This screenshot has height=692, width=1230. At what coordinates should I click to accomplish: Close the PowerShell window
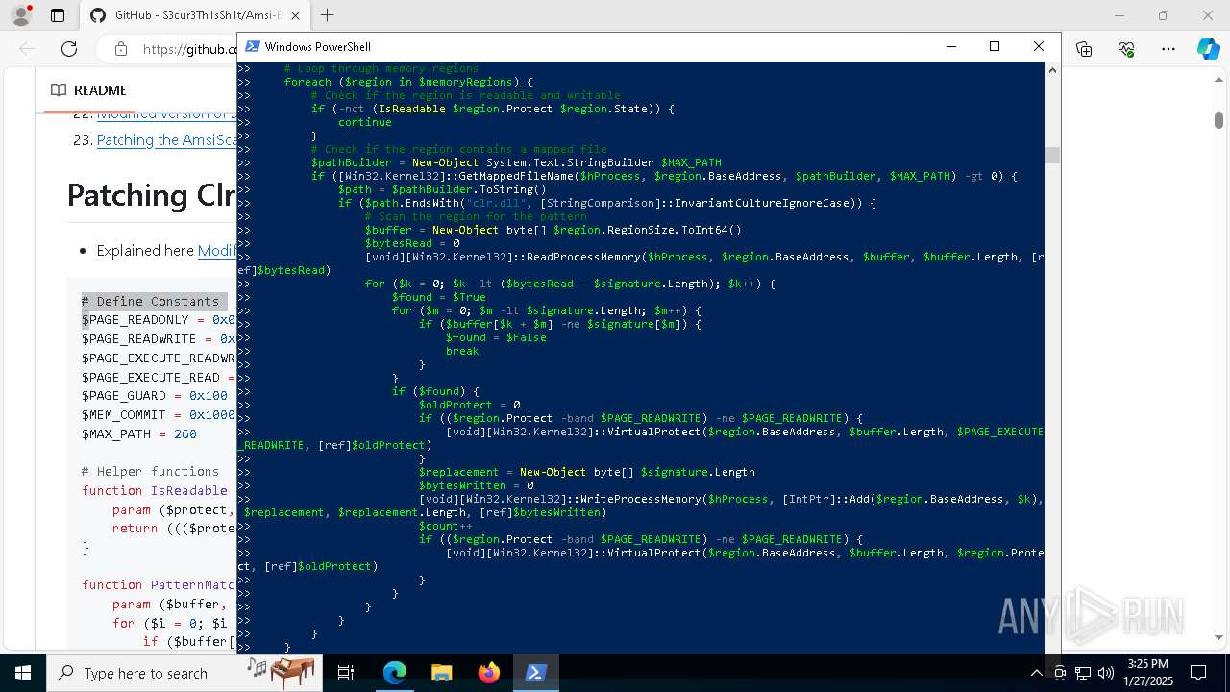tap(1039, 46)
